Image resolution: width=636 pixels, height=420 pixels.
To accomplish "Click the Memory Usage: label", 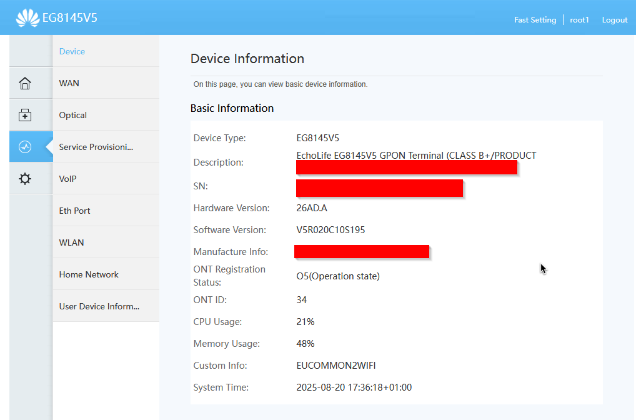I will click(226, 344).
